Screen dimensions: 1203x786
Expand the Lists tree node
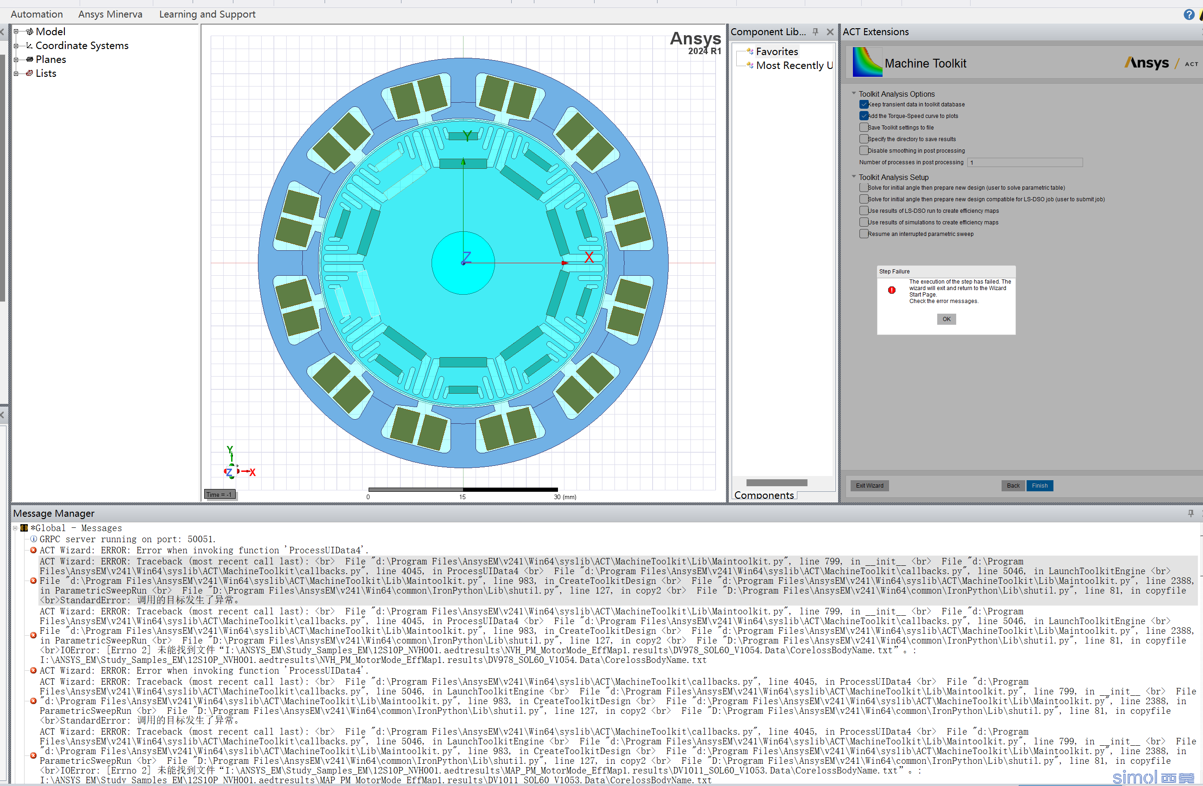(16, 73)
